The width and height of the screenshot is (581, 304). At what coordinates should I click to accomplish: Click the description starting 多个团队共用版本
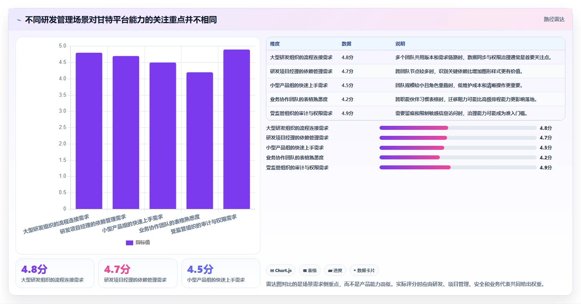pos(473,58)
